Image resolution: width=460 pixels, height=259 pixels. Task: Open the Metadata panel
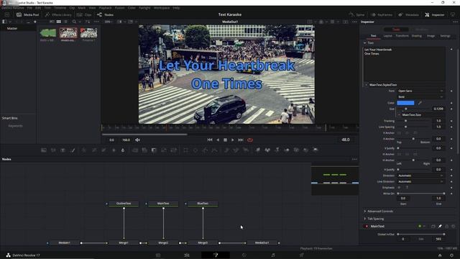point(408,14)
